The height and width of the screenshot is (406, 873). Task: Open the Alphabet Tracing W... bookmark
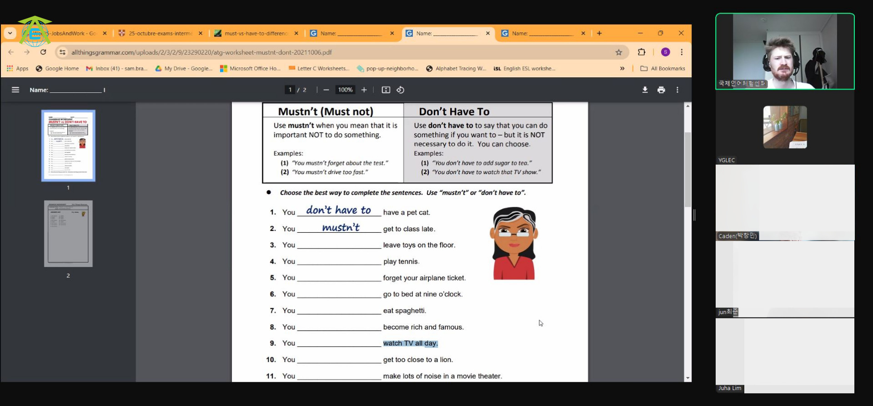click(456, 69)
